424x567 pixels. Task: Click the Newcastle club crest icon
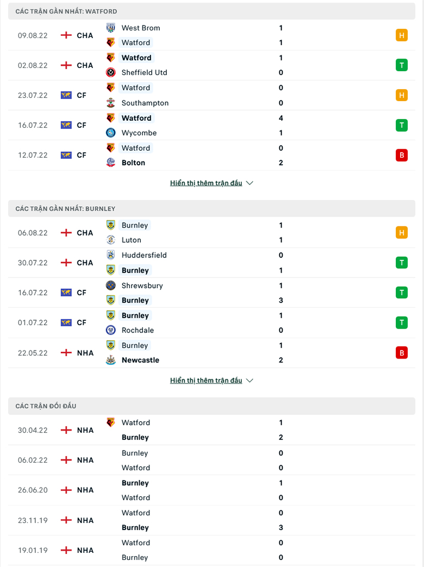(x=111, y=360)
